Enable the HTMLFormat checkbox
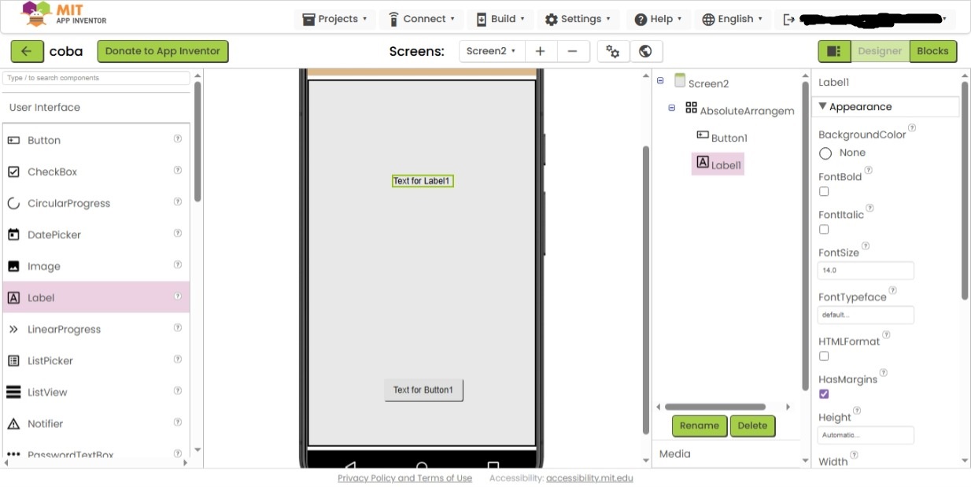The height and width of the screenshot is (487, 971). pyautogui.click(x=824, y=356)
